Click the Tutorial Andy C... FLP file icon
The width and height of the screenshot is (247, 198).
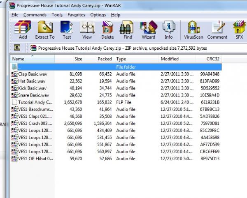tap(14, 102)
